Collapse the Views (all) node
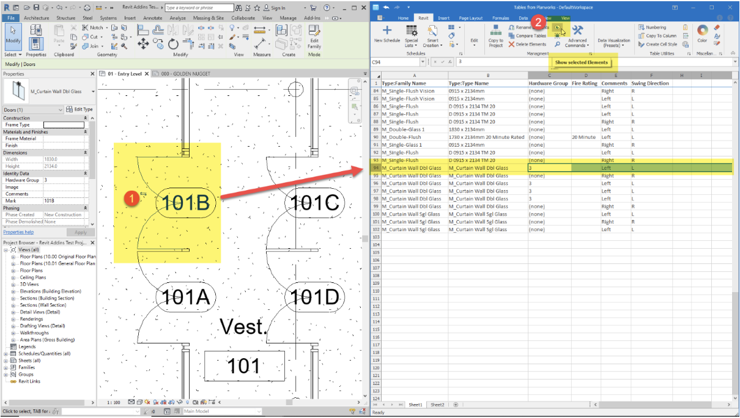Viewport: 740px width, 418px height. (x=6, y=249)
